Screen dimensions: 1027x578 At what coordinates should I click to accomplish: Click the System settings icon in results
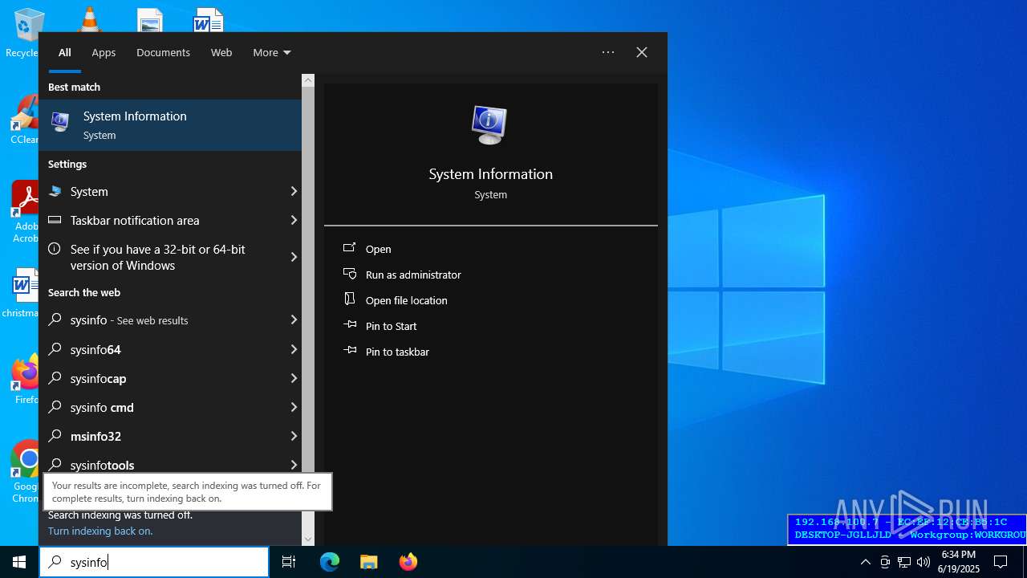55,191
